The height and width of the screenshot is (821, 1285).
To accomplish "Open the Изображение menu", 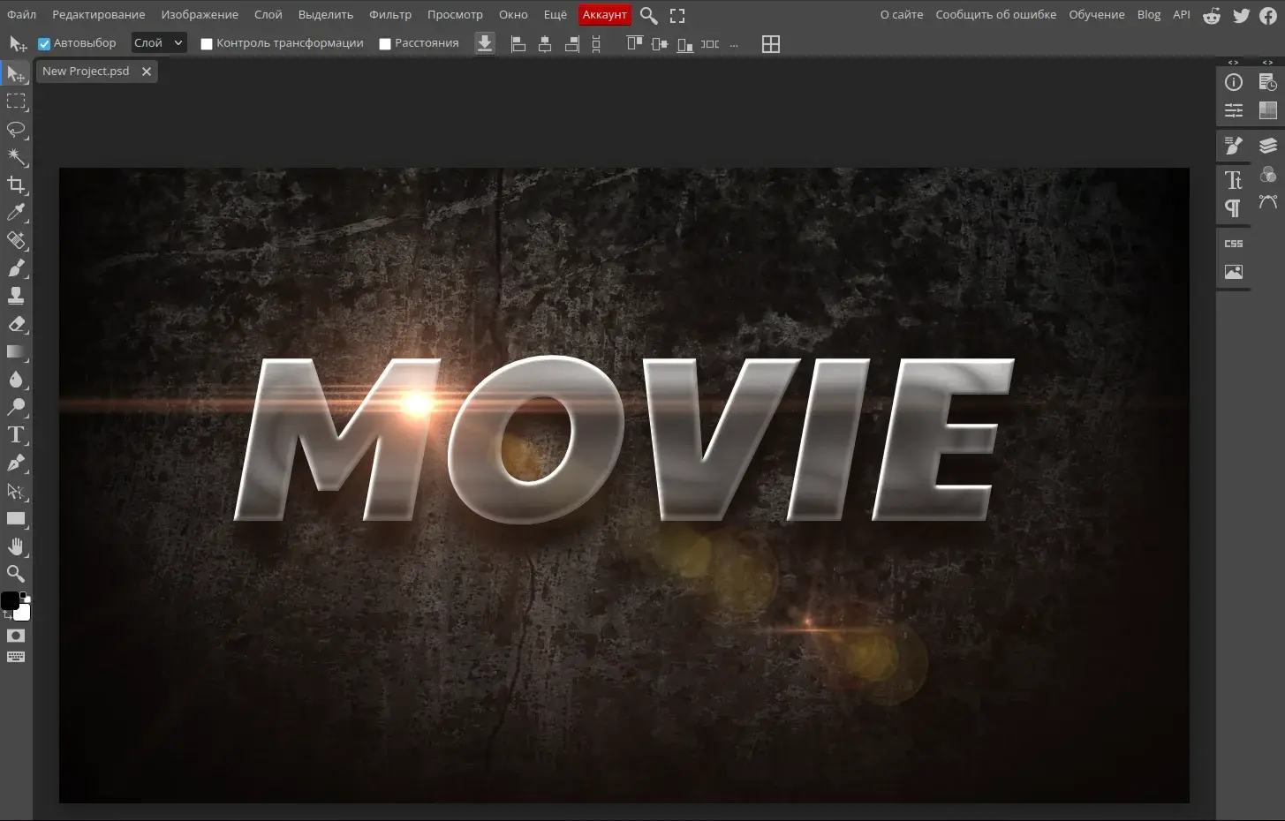I will (200, 15).
